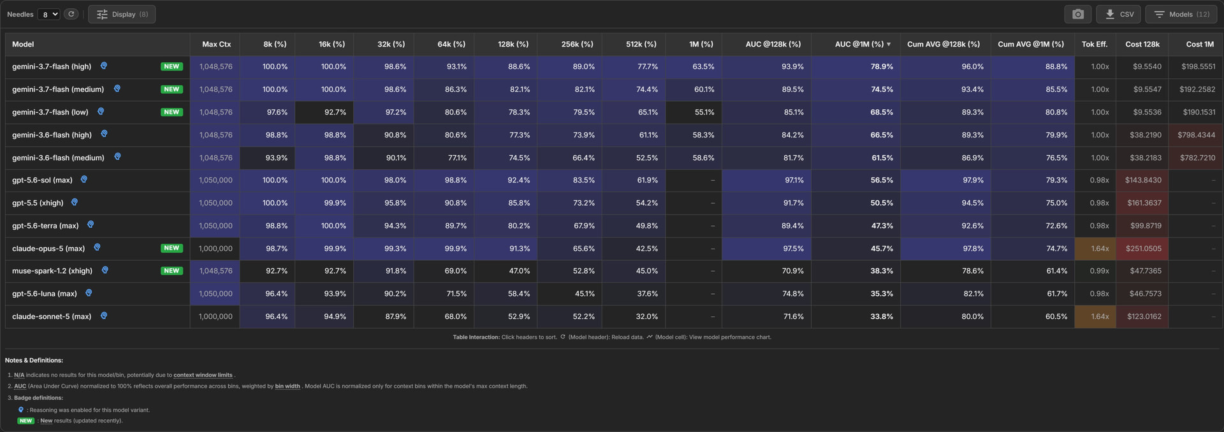Viewport: 1224px width, 432px height.
Task: Click the camera screenshot icon button
Action: [x=1078, y=14]
